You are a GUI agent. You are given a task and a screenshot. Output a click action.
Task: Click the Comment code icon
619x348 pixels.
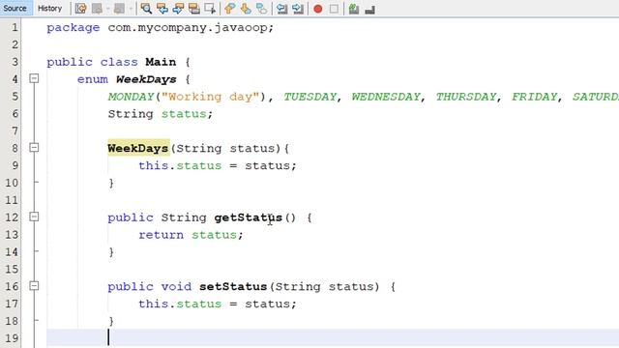tap(354, 9)
